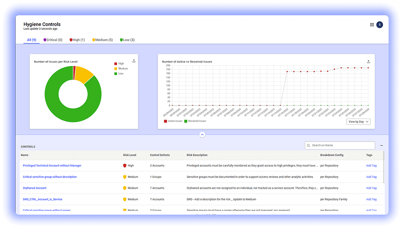Toggle Medium legend swatch in donut chart

pyautogui.click(x=115, y=68)
